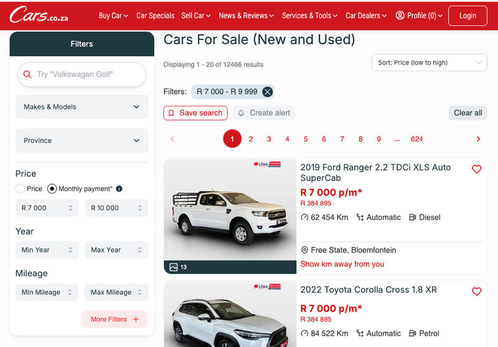Click the previous page arrow

pyautogui.click(x=172, y=139)
